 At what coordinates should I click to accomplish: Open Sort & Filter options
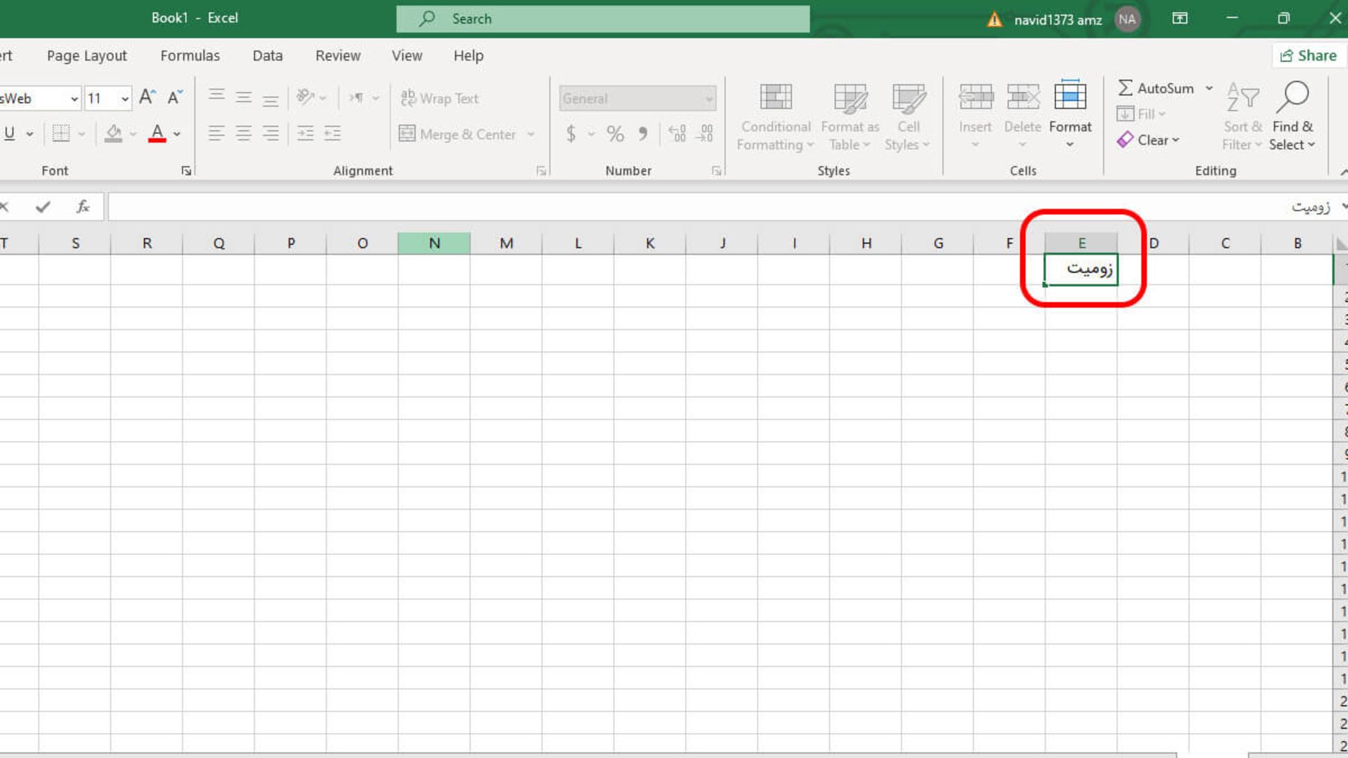1242,117
